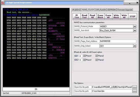Switch to the IP_BOX2 tab
Screen dimensions: 140x97
click(x=76, y=10)
